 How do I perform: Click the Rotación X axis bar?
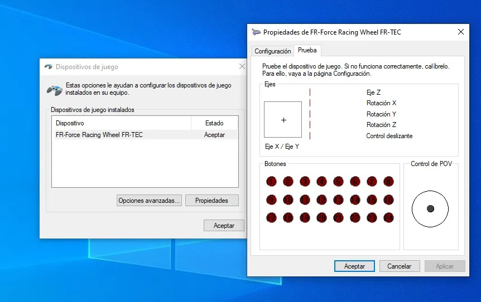pos(310,103)
